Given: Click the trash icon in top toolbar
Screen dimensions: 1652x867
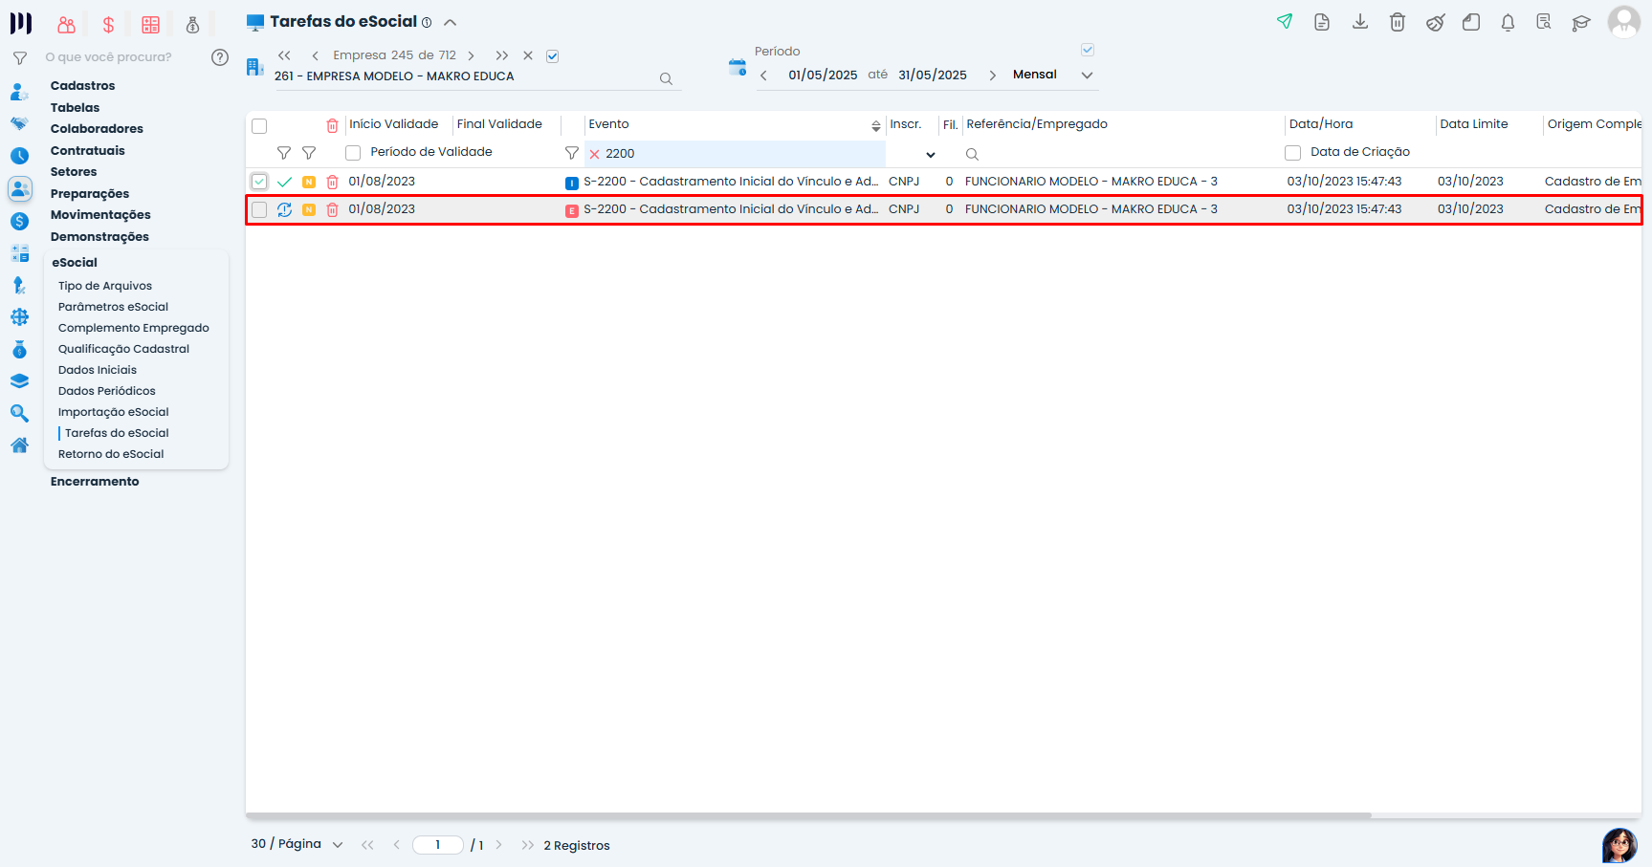Looking at the screenshot, I should pos(1397,22).
